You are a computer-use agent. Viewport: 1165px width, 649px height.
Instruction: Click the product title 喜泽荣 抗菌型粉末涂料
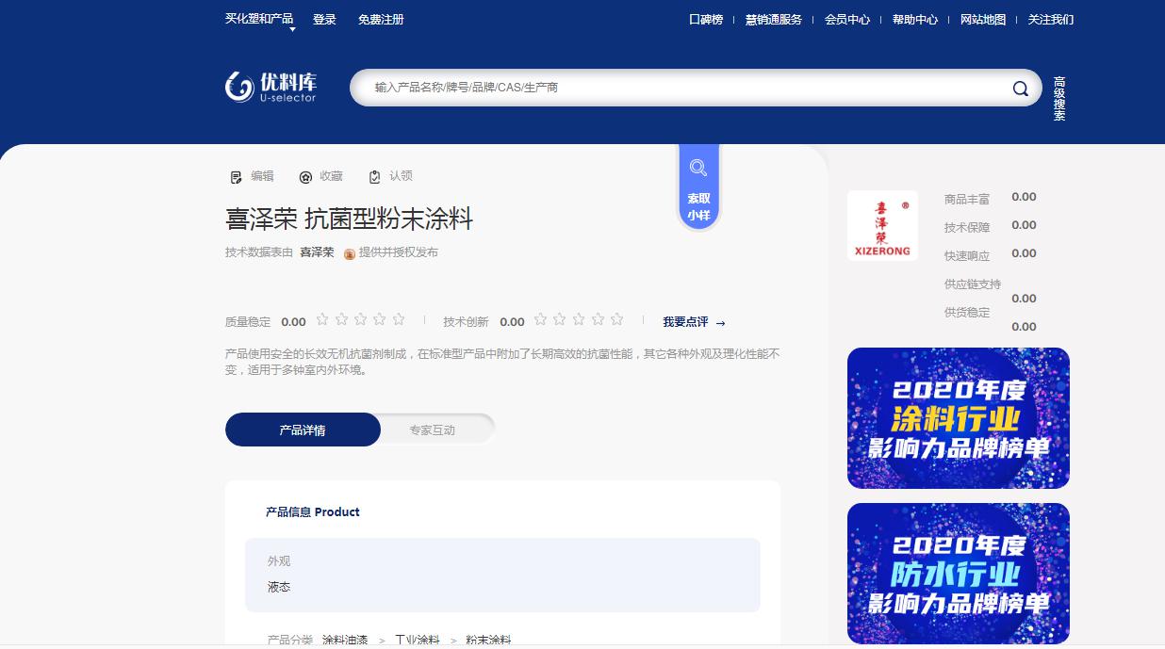click(x=349, y=219)
